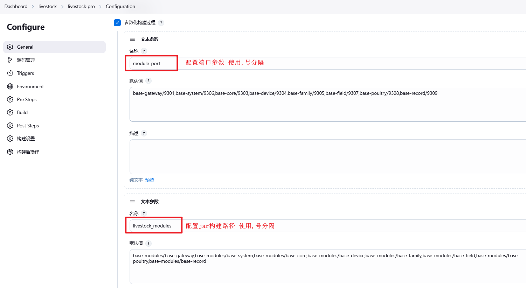Go to Environment section

pos(54,86)
